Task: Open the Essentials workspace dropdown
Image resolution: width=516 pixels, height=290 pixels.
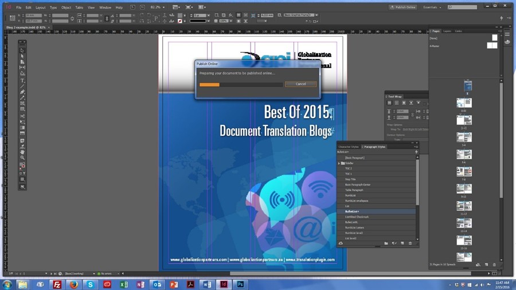Action: pos(432,7)
